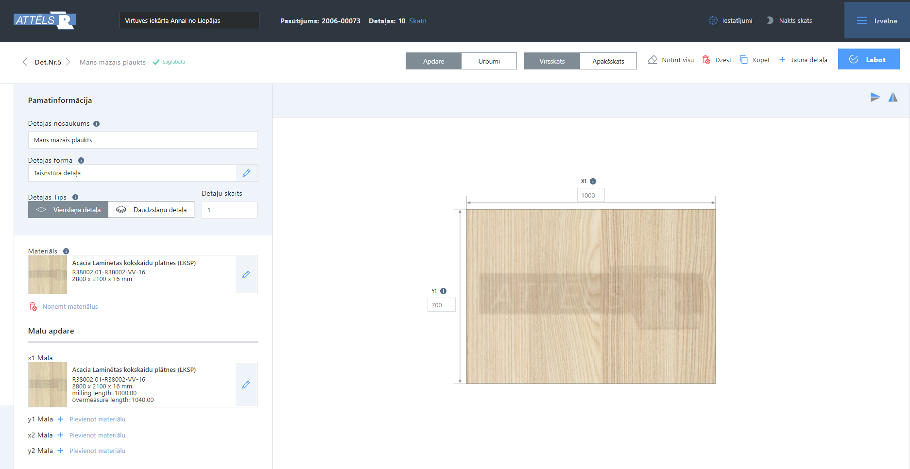Click the Y1 dimension input field
The height and width of the screenshot is (469, 910).
pyautogui.click(x=441, y=304)
